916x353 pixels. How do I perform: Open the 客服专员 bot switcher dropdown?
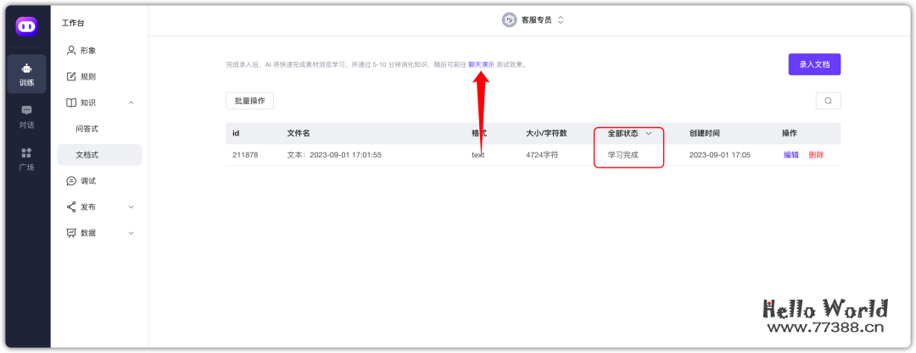click(533, 19)
